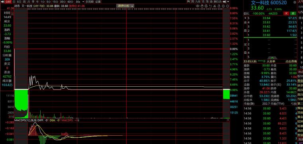Click the undo arrow icon above the chart
This screenshot has width=303, height=144.
211,6
